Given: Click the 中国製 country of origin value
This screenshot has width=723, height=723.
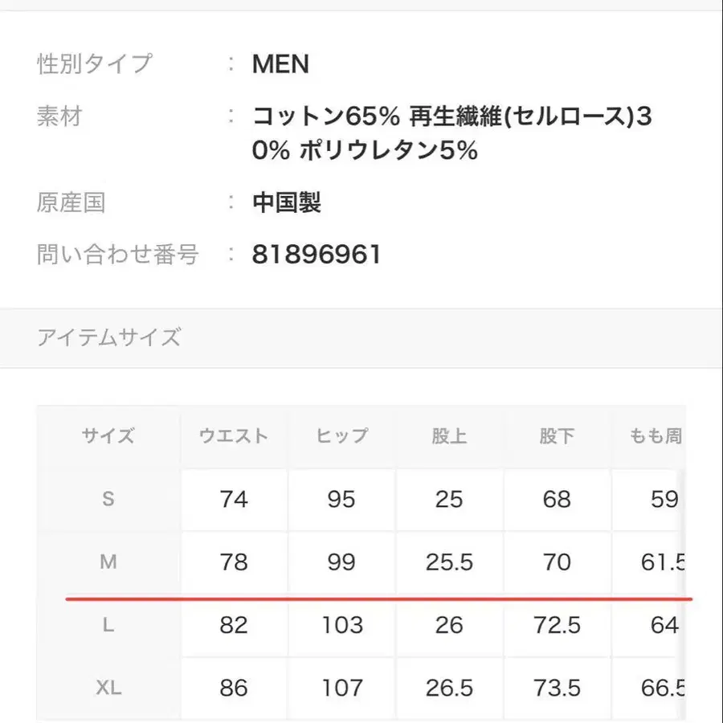Looking at the screenshot, I should 287,202.
